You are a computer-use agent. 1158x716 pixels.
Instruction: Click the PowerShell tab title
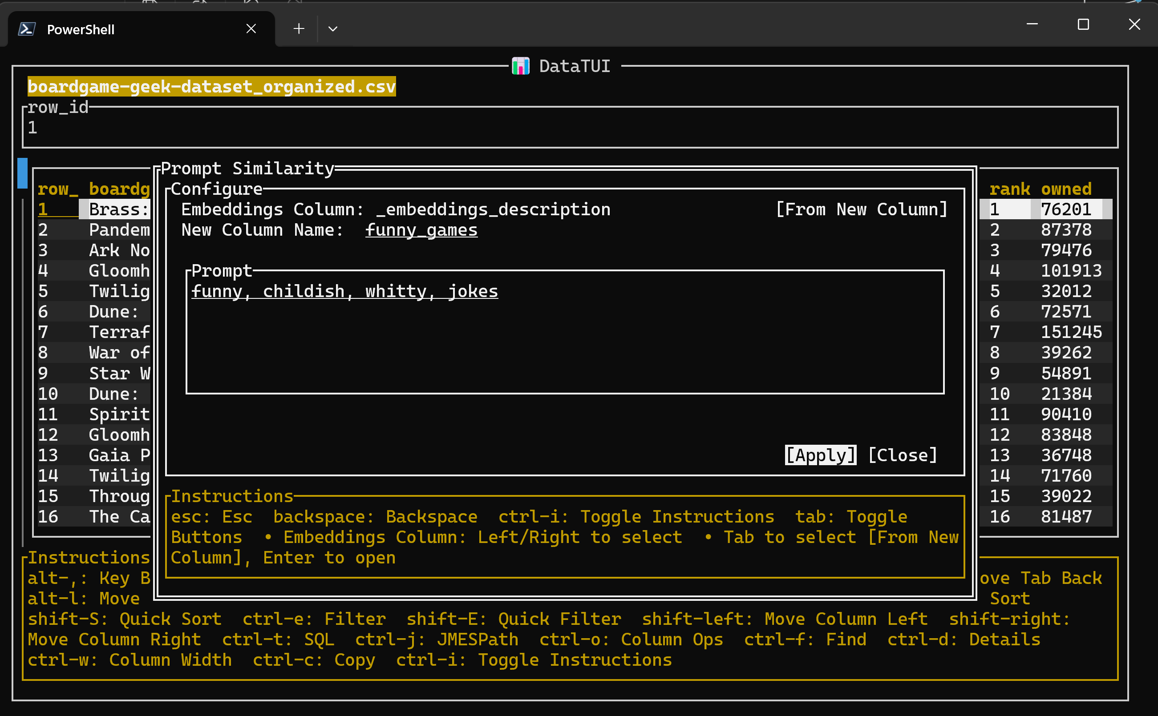tap(81, 29)
